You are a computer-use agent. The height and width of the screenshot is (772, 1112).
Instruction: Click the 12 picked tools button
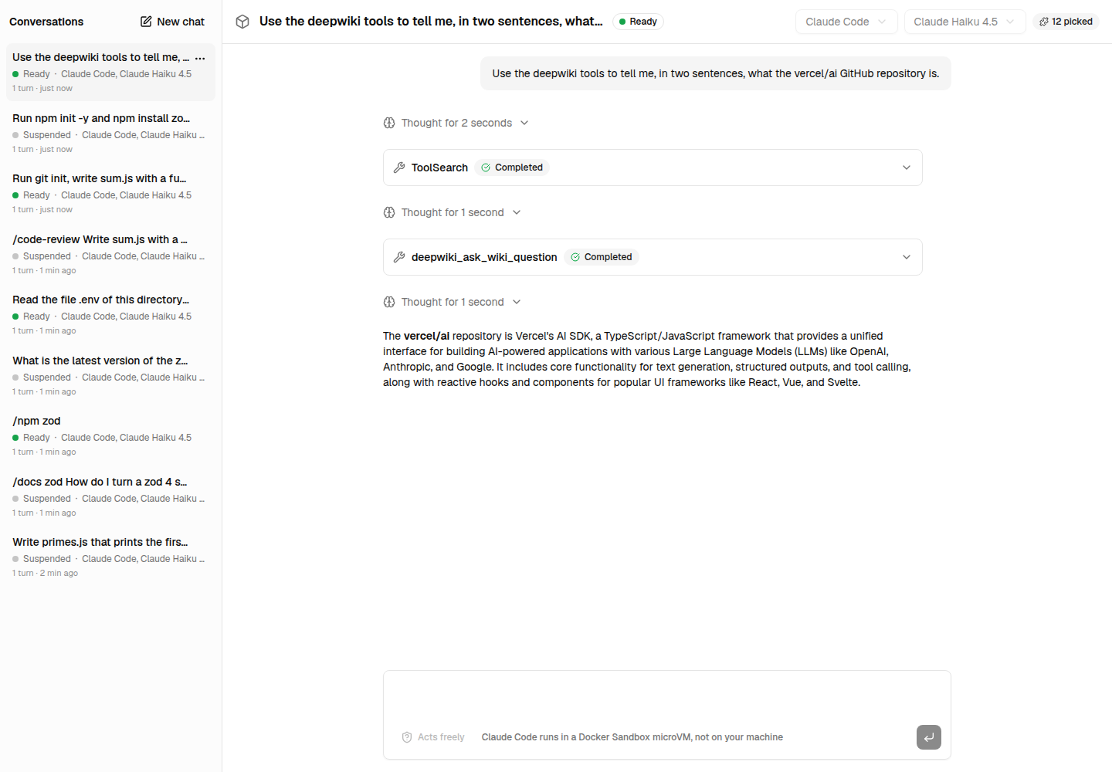pos(1066,22)
